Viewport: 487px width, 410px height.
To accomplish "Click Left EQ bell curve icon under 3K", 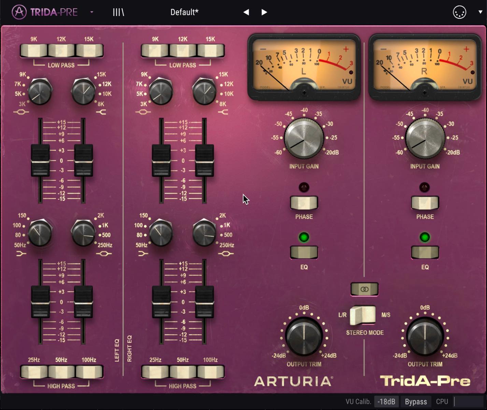I will click(21, 112).
